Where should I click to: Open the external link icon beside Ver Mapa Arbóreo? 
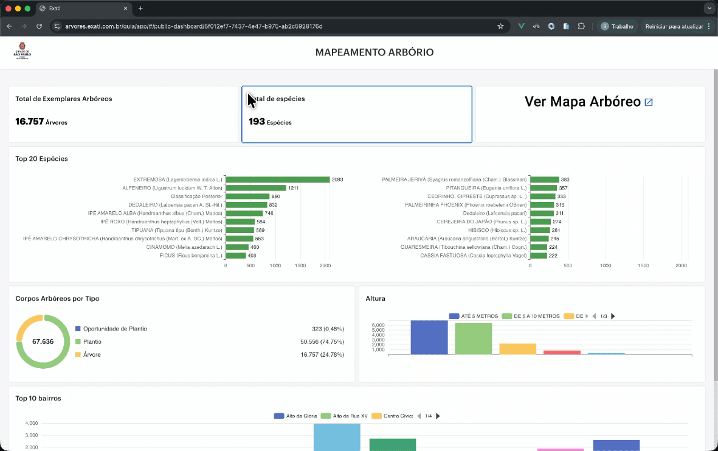pos(649,102)
